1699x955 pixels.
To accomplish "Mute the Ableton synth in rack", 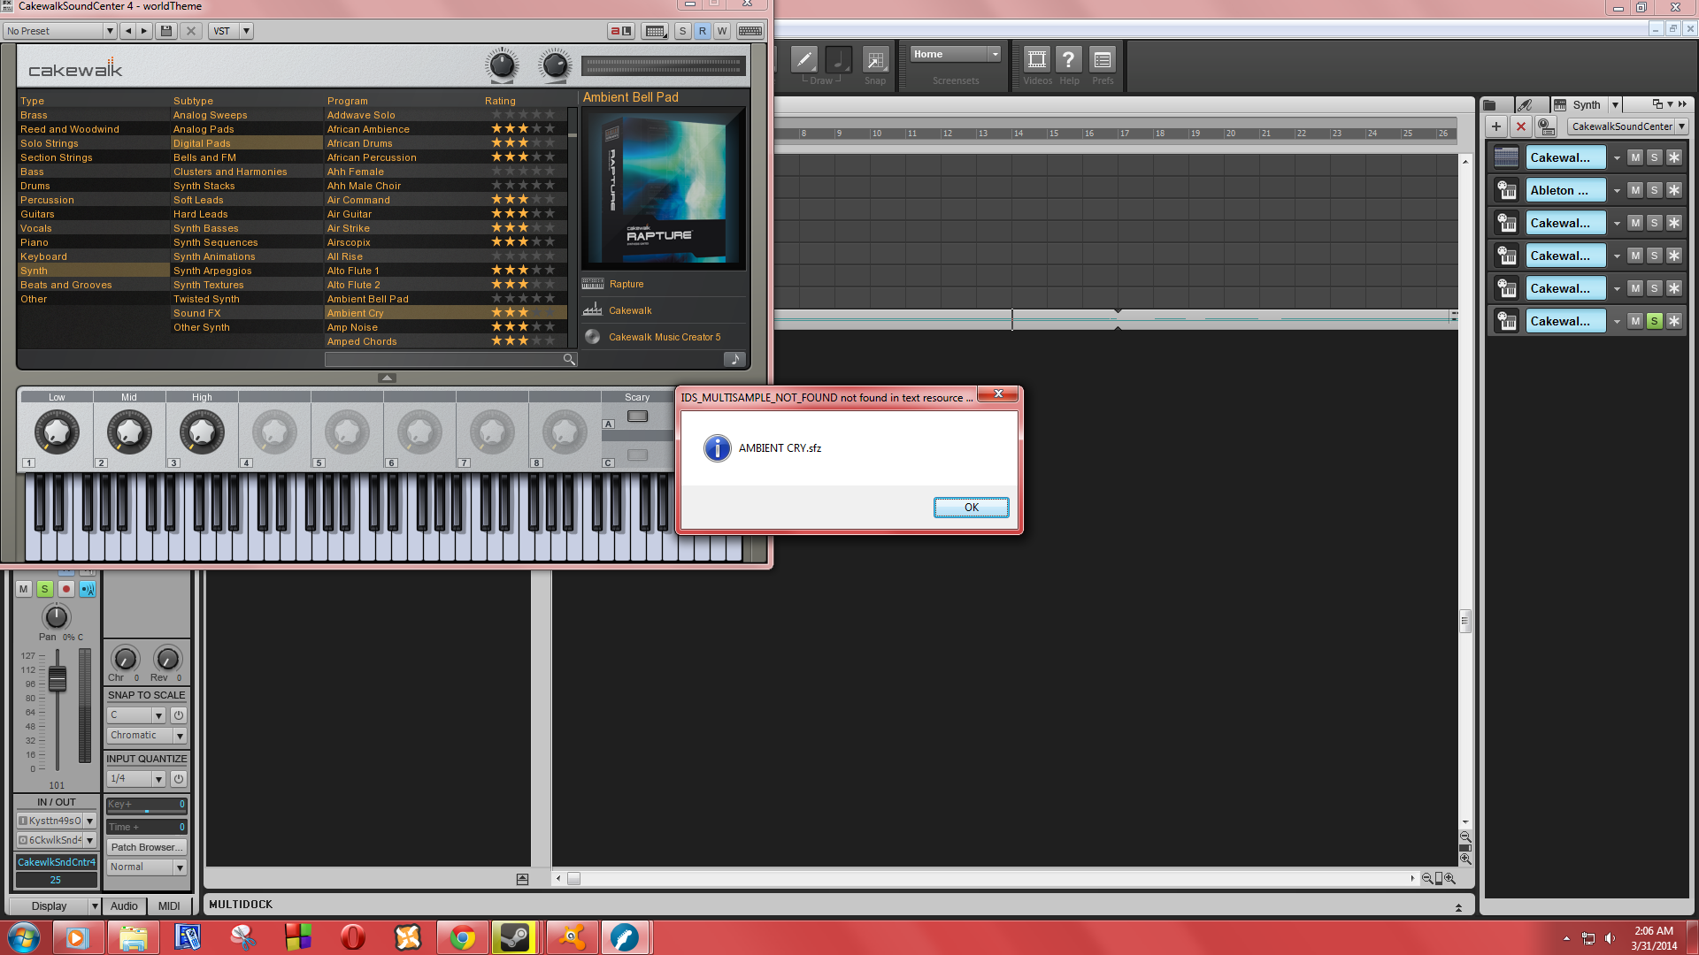I will [x=1635, y=190].
